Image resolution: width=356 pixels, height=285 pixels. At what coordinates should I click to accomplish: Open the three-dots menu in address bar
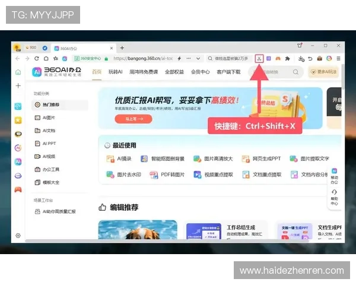pyautogui.click(x=189, y=58)
